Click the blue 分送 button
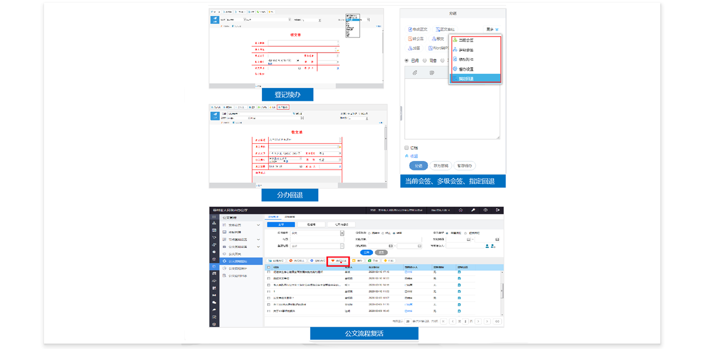Image resolution: width=704 pixels, height=349 pixels. coord(418,166)
